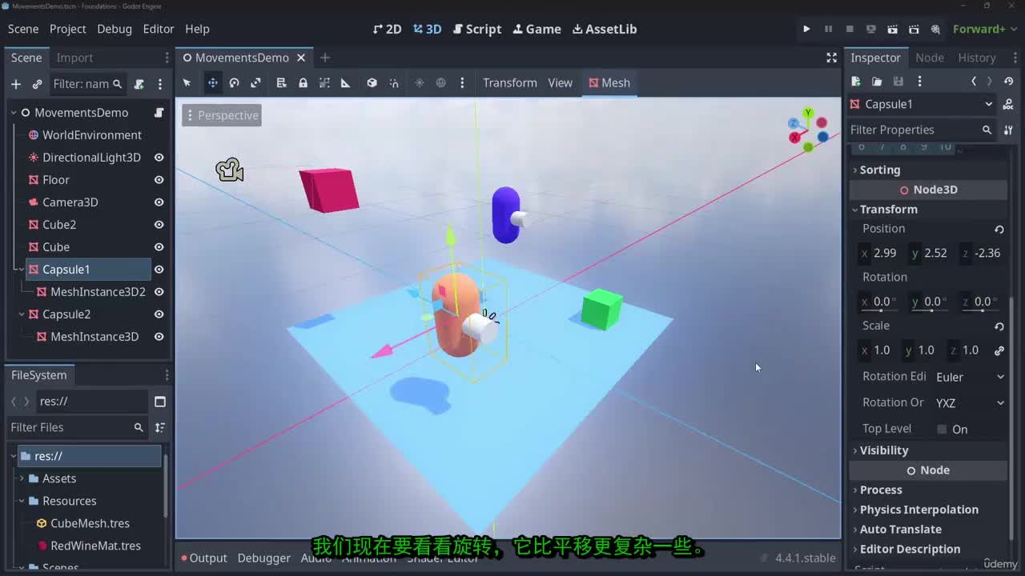Click the instantiate child scene link icon
Screen dimensions: 1025x576
37,84
